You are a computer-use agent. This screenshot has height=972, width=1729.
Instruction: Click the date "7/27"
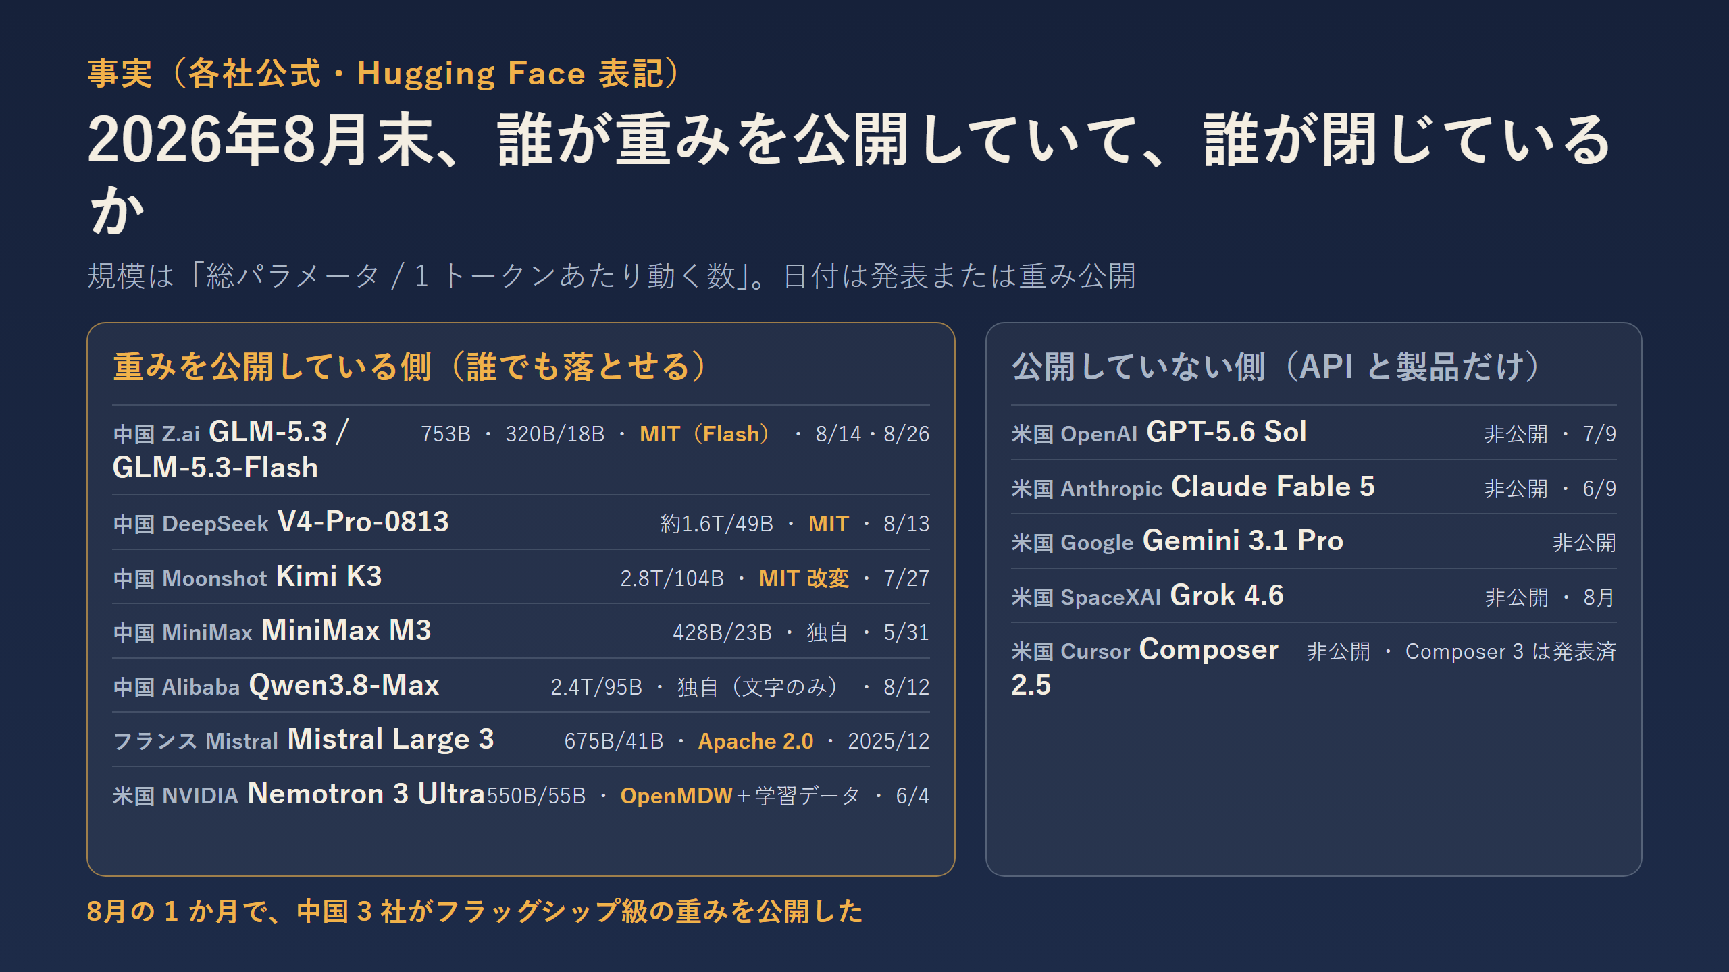pos(906,578)
